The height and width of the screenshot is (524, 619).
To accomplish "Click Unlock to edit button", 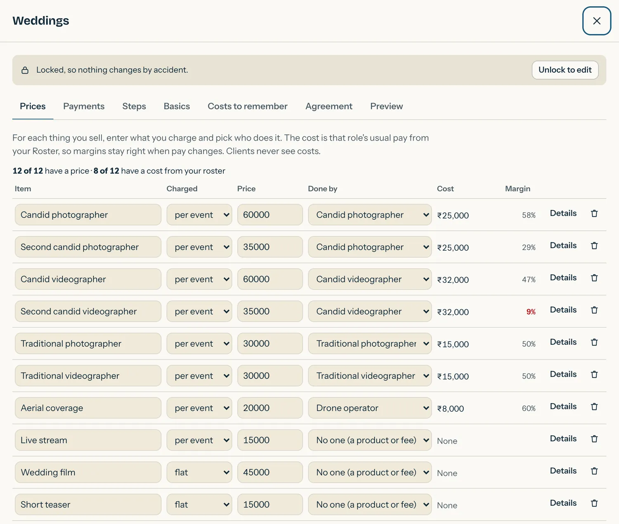I will point(565,70).
